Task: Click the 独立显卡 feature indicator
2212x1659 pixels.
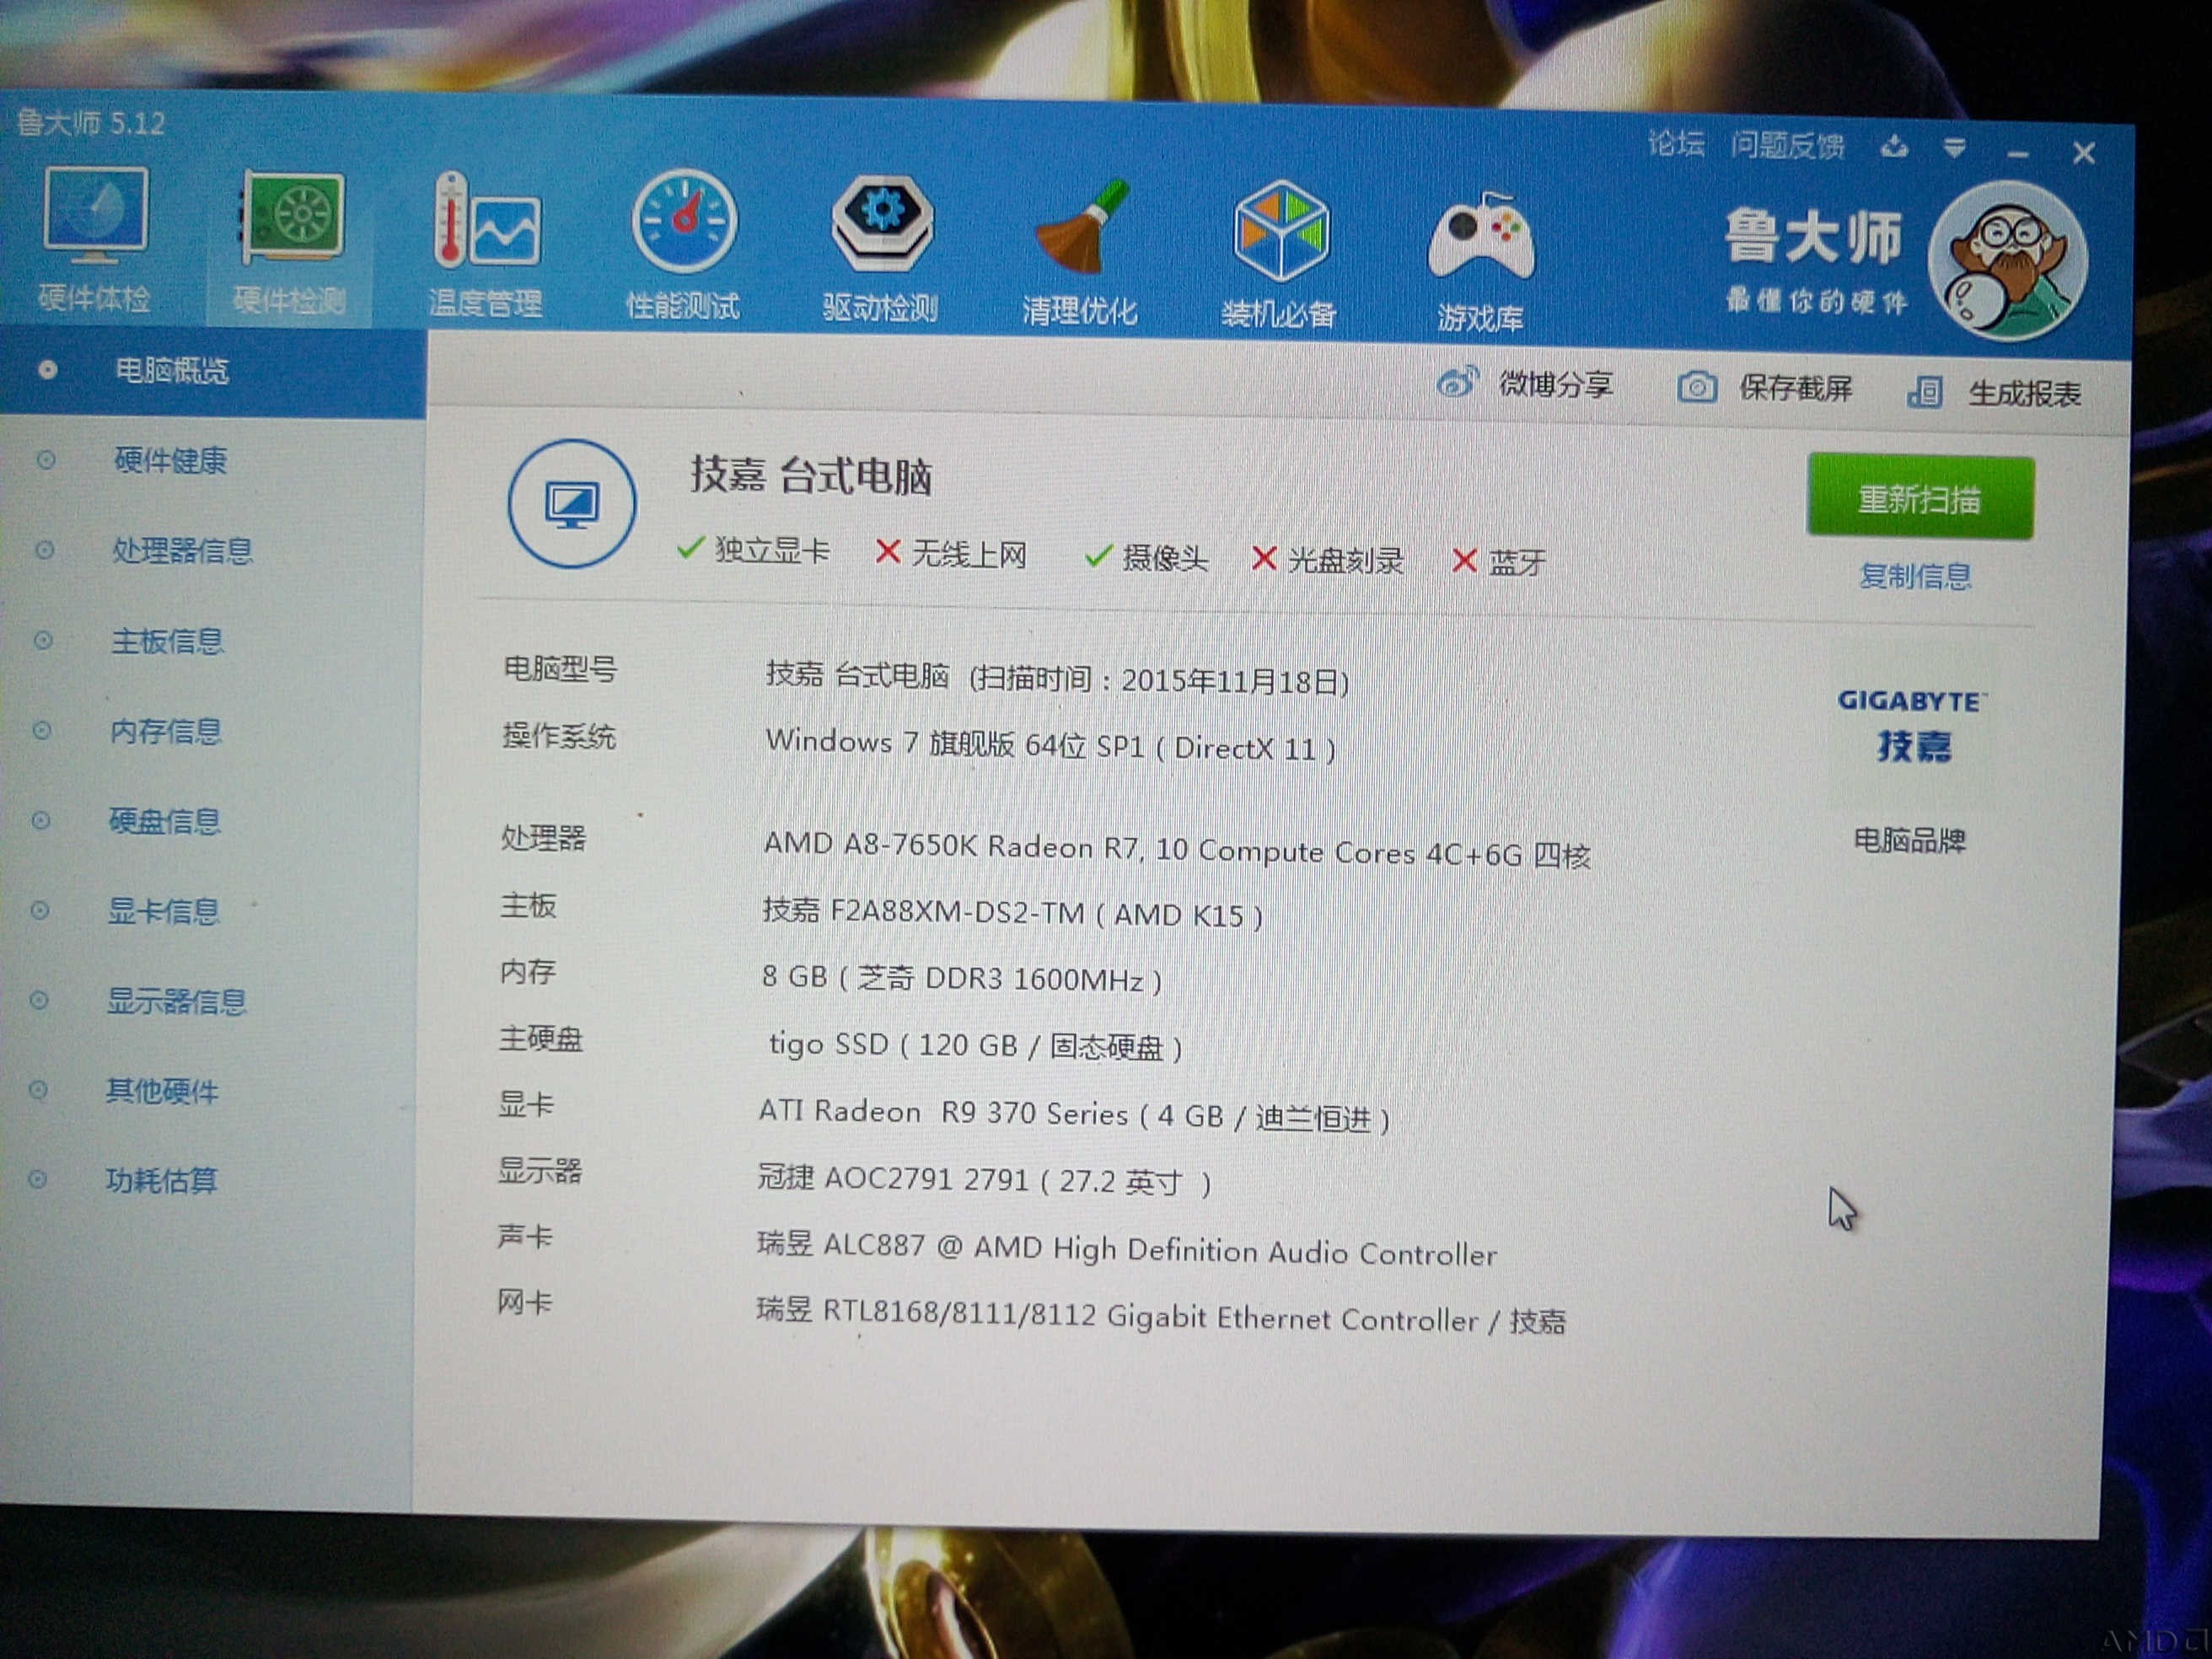Action: 753,550
